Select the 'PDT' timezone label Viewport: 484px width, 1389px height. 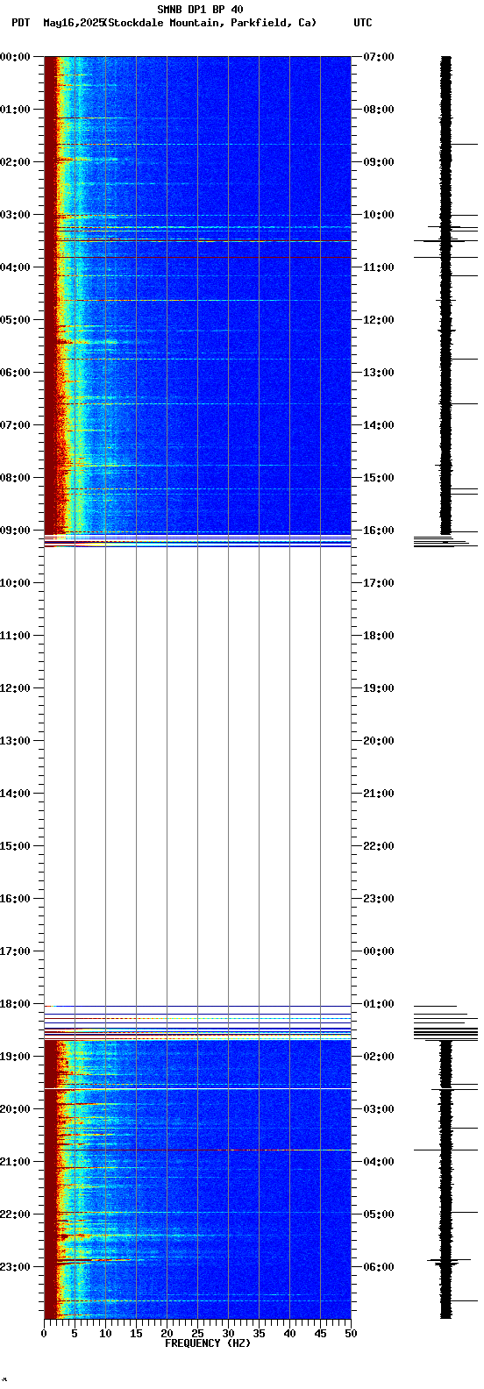[20, 23]
